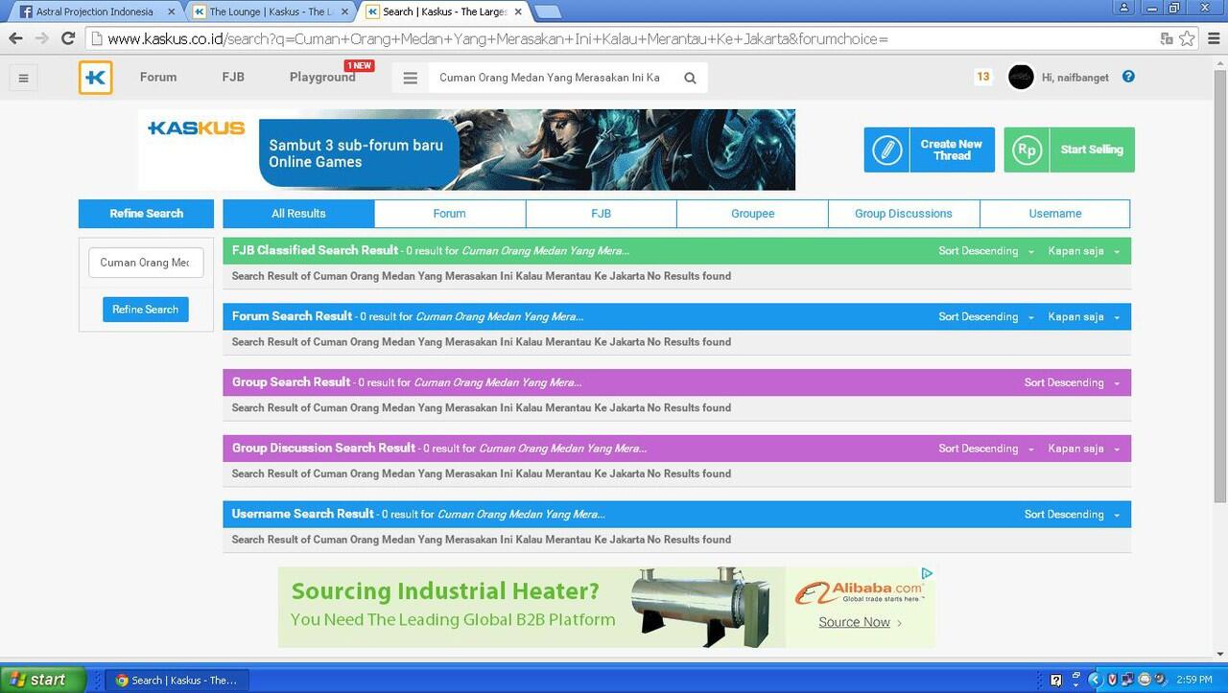This screenshot has width=1228, height=693.
Task: Select the Group Discussions results tab
Action: click(904, 214)
